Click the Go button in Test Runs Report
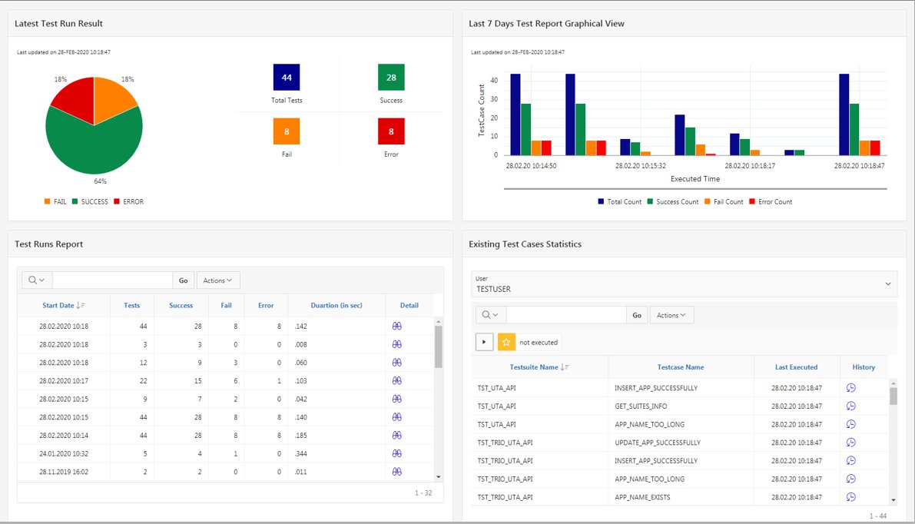This screenshot has width=915, height=524. coord(183,280)
